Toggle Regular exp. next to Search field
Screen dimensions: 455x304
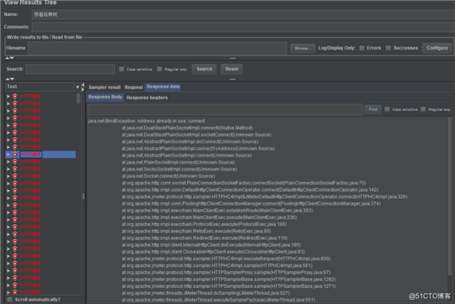tap(159, 69)
